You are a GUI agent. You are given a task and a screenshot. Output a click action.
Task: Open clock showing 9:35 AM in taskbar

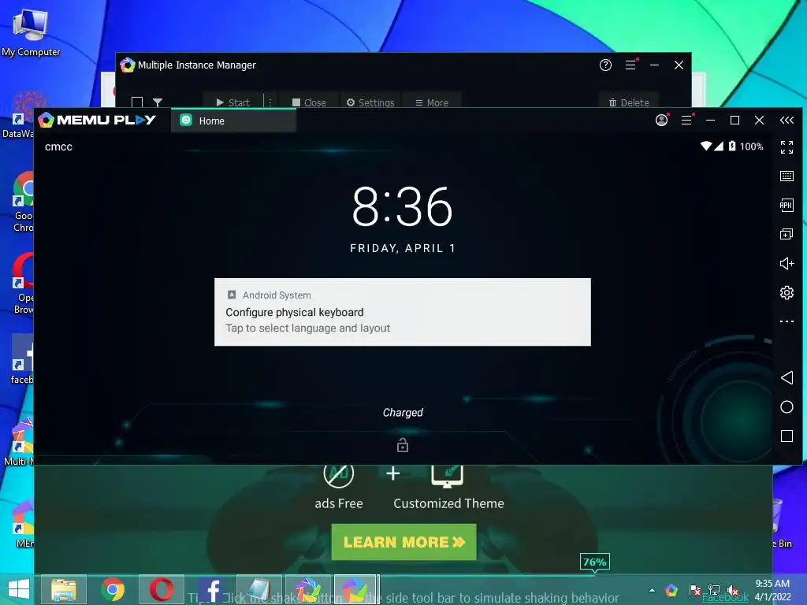772,590
